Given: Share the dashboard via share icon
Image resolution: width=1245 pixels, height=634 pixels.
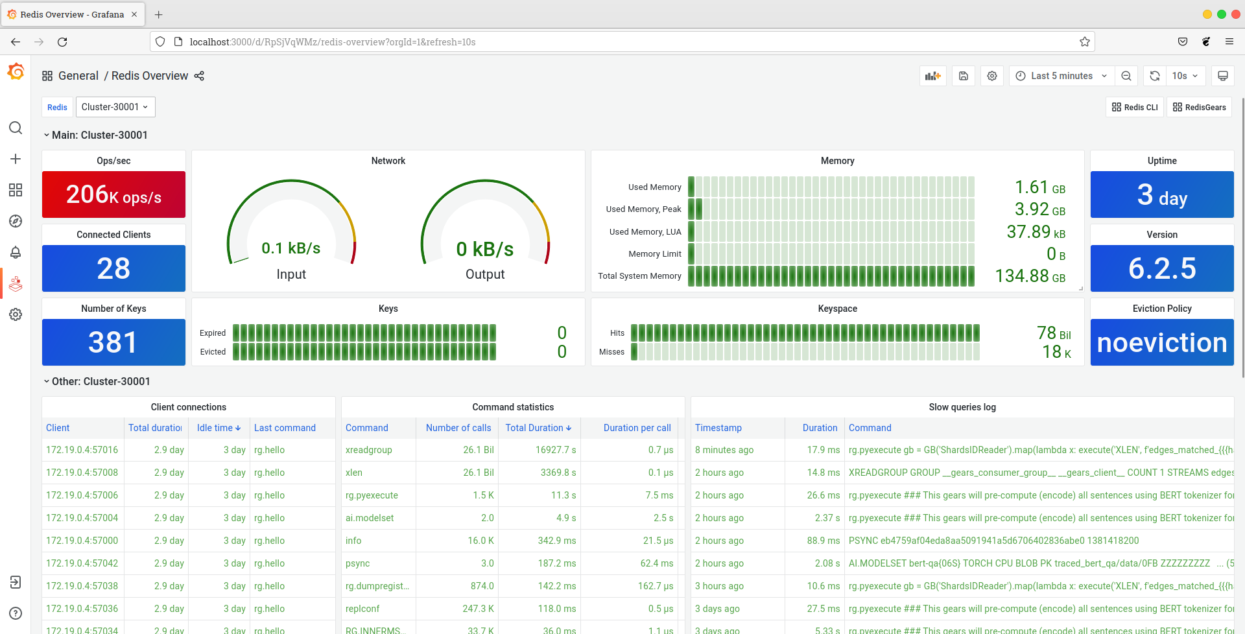Looking at the screenshot, I should [x=199, y=76].
